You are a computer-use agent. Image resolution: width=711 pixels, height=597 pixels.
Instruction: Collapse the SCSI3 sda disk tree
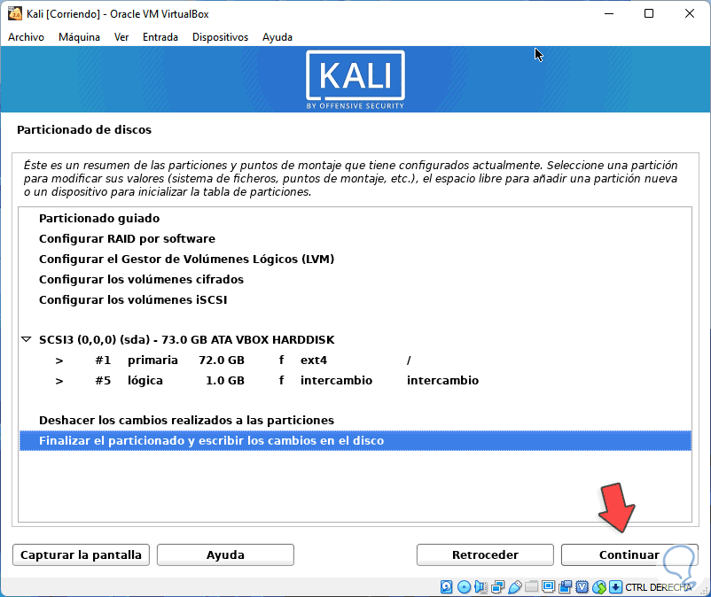[x=27, y=339]
